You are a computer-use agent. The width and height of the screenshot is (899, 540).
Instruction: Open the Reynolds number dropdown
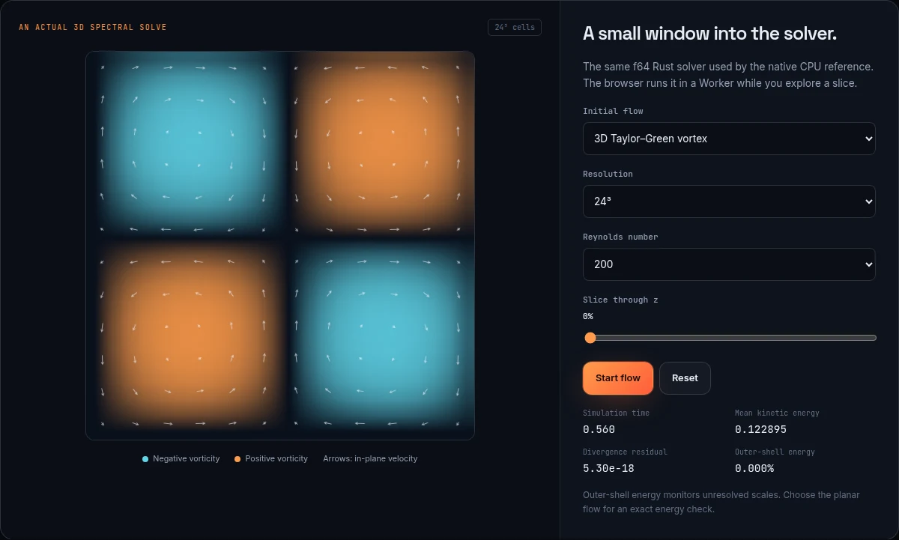[729, 264]
